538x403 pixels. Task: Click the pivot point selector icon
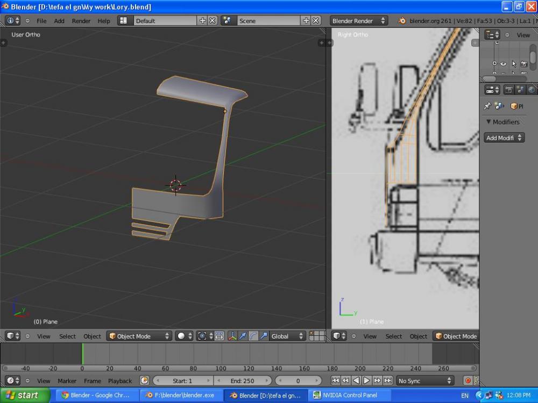[x=203, y=336]
